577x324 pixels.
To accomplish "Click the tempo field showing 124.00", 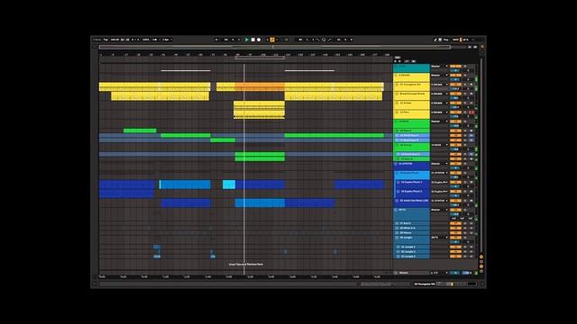I will tap(114, 40).
